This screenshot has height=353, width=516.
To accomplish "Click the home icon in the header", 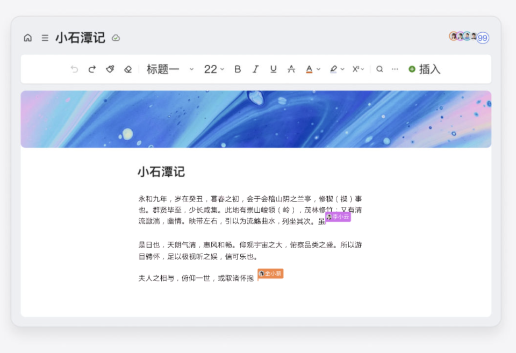I will click(x=28, y=38).
